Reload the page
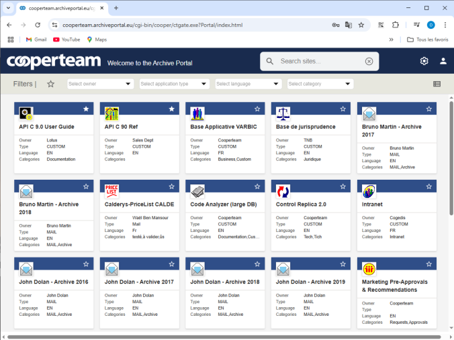Image resolution: width=454 pixels, height=340 pixels. 38,25
